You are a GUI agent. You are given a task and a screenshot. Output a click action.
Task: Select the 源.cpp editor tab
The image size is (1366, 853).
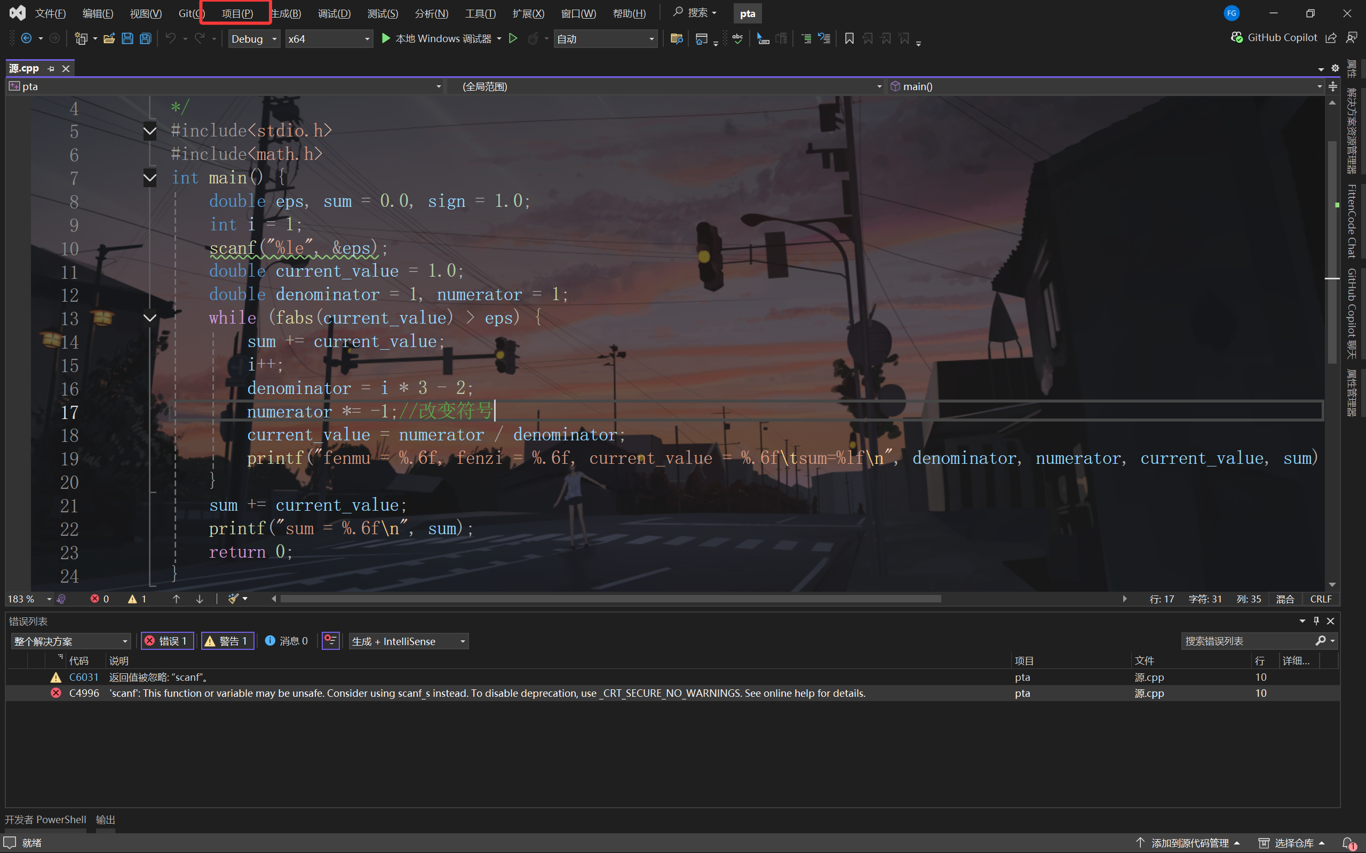point(25,68)
